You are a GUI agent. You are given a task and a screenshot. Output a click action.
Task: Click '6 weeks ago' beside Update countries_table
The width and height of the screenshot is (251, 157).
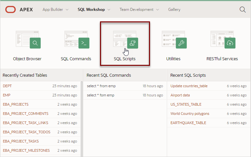(x=237, y=86)
